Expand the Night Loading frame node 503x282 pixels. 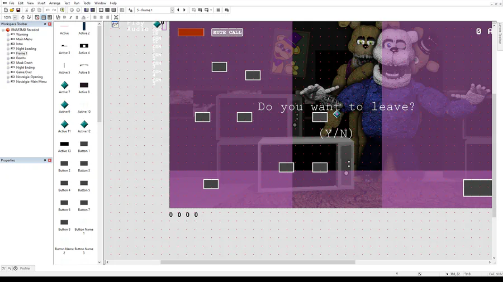[8, 49]
